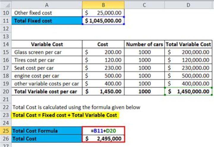214x147 pixels.
Task: Click the highlighted Total Cost formula text
Action: pos(65,115)
